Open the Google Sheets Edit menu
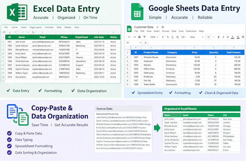Image resolution: width=246 pixels, height=164 pixels. point(142,31)
